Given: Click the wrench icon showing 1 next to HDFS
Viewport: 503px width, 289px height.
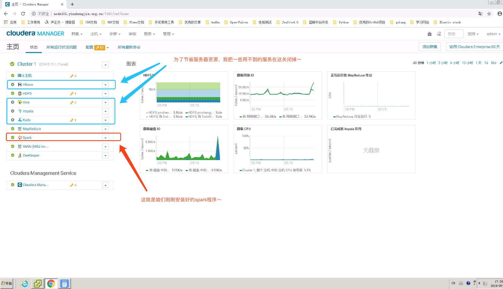Looking at the screenshot, I should coord(72,93).
